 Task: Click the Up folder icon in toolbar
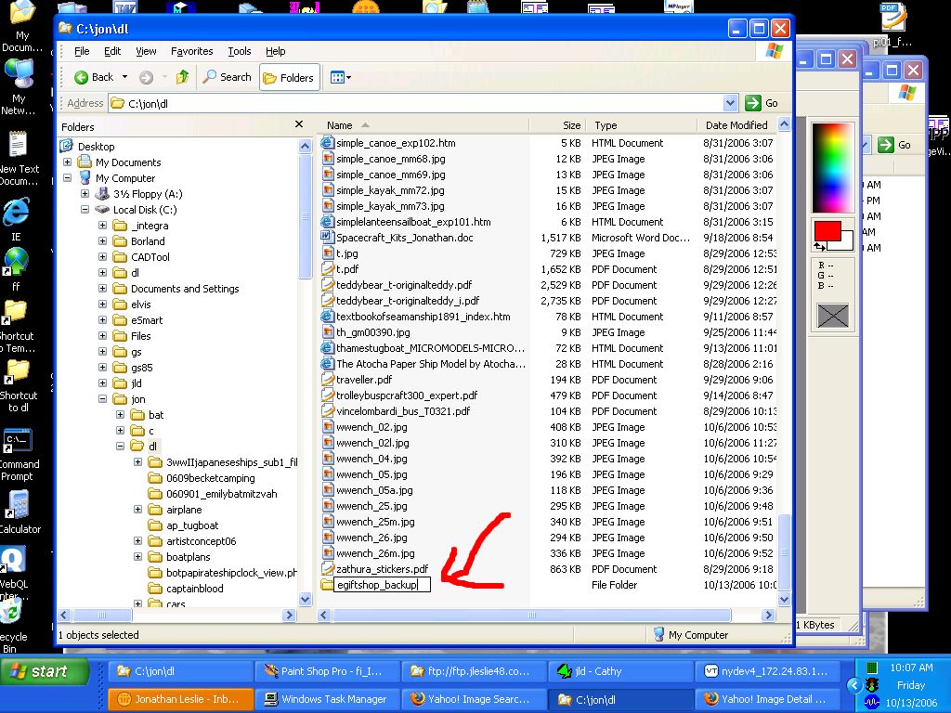pos(183,78)
